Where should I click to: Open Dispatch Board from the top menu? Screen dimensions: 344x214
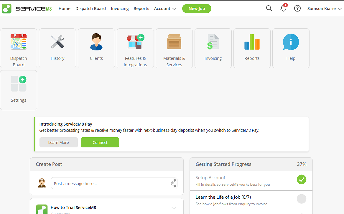[90, 9]
